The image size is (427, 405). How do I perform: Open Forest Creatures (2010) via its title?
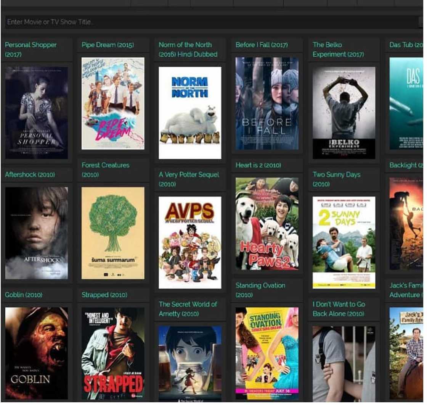pos(105,170)
